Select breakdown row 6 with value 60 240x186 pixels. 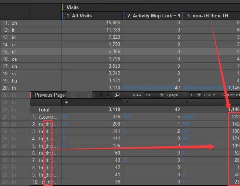coord(45,153)
